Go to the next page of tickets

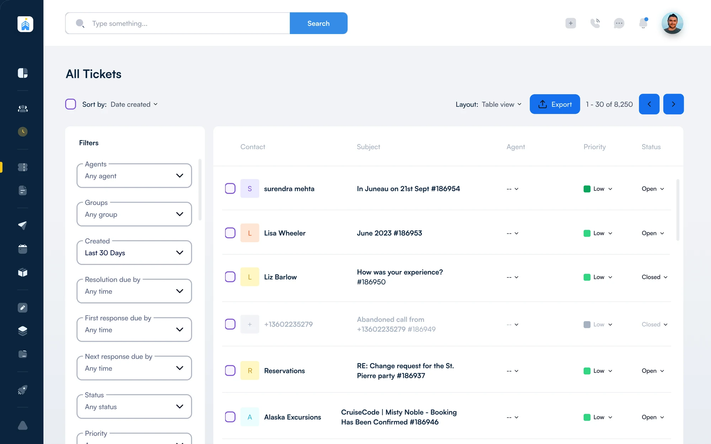[673, 104]
